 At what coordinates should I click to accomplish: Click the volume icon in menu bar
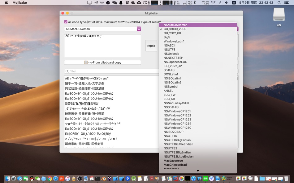(x=226, y=2)
